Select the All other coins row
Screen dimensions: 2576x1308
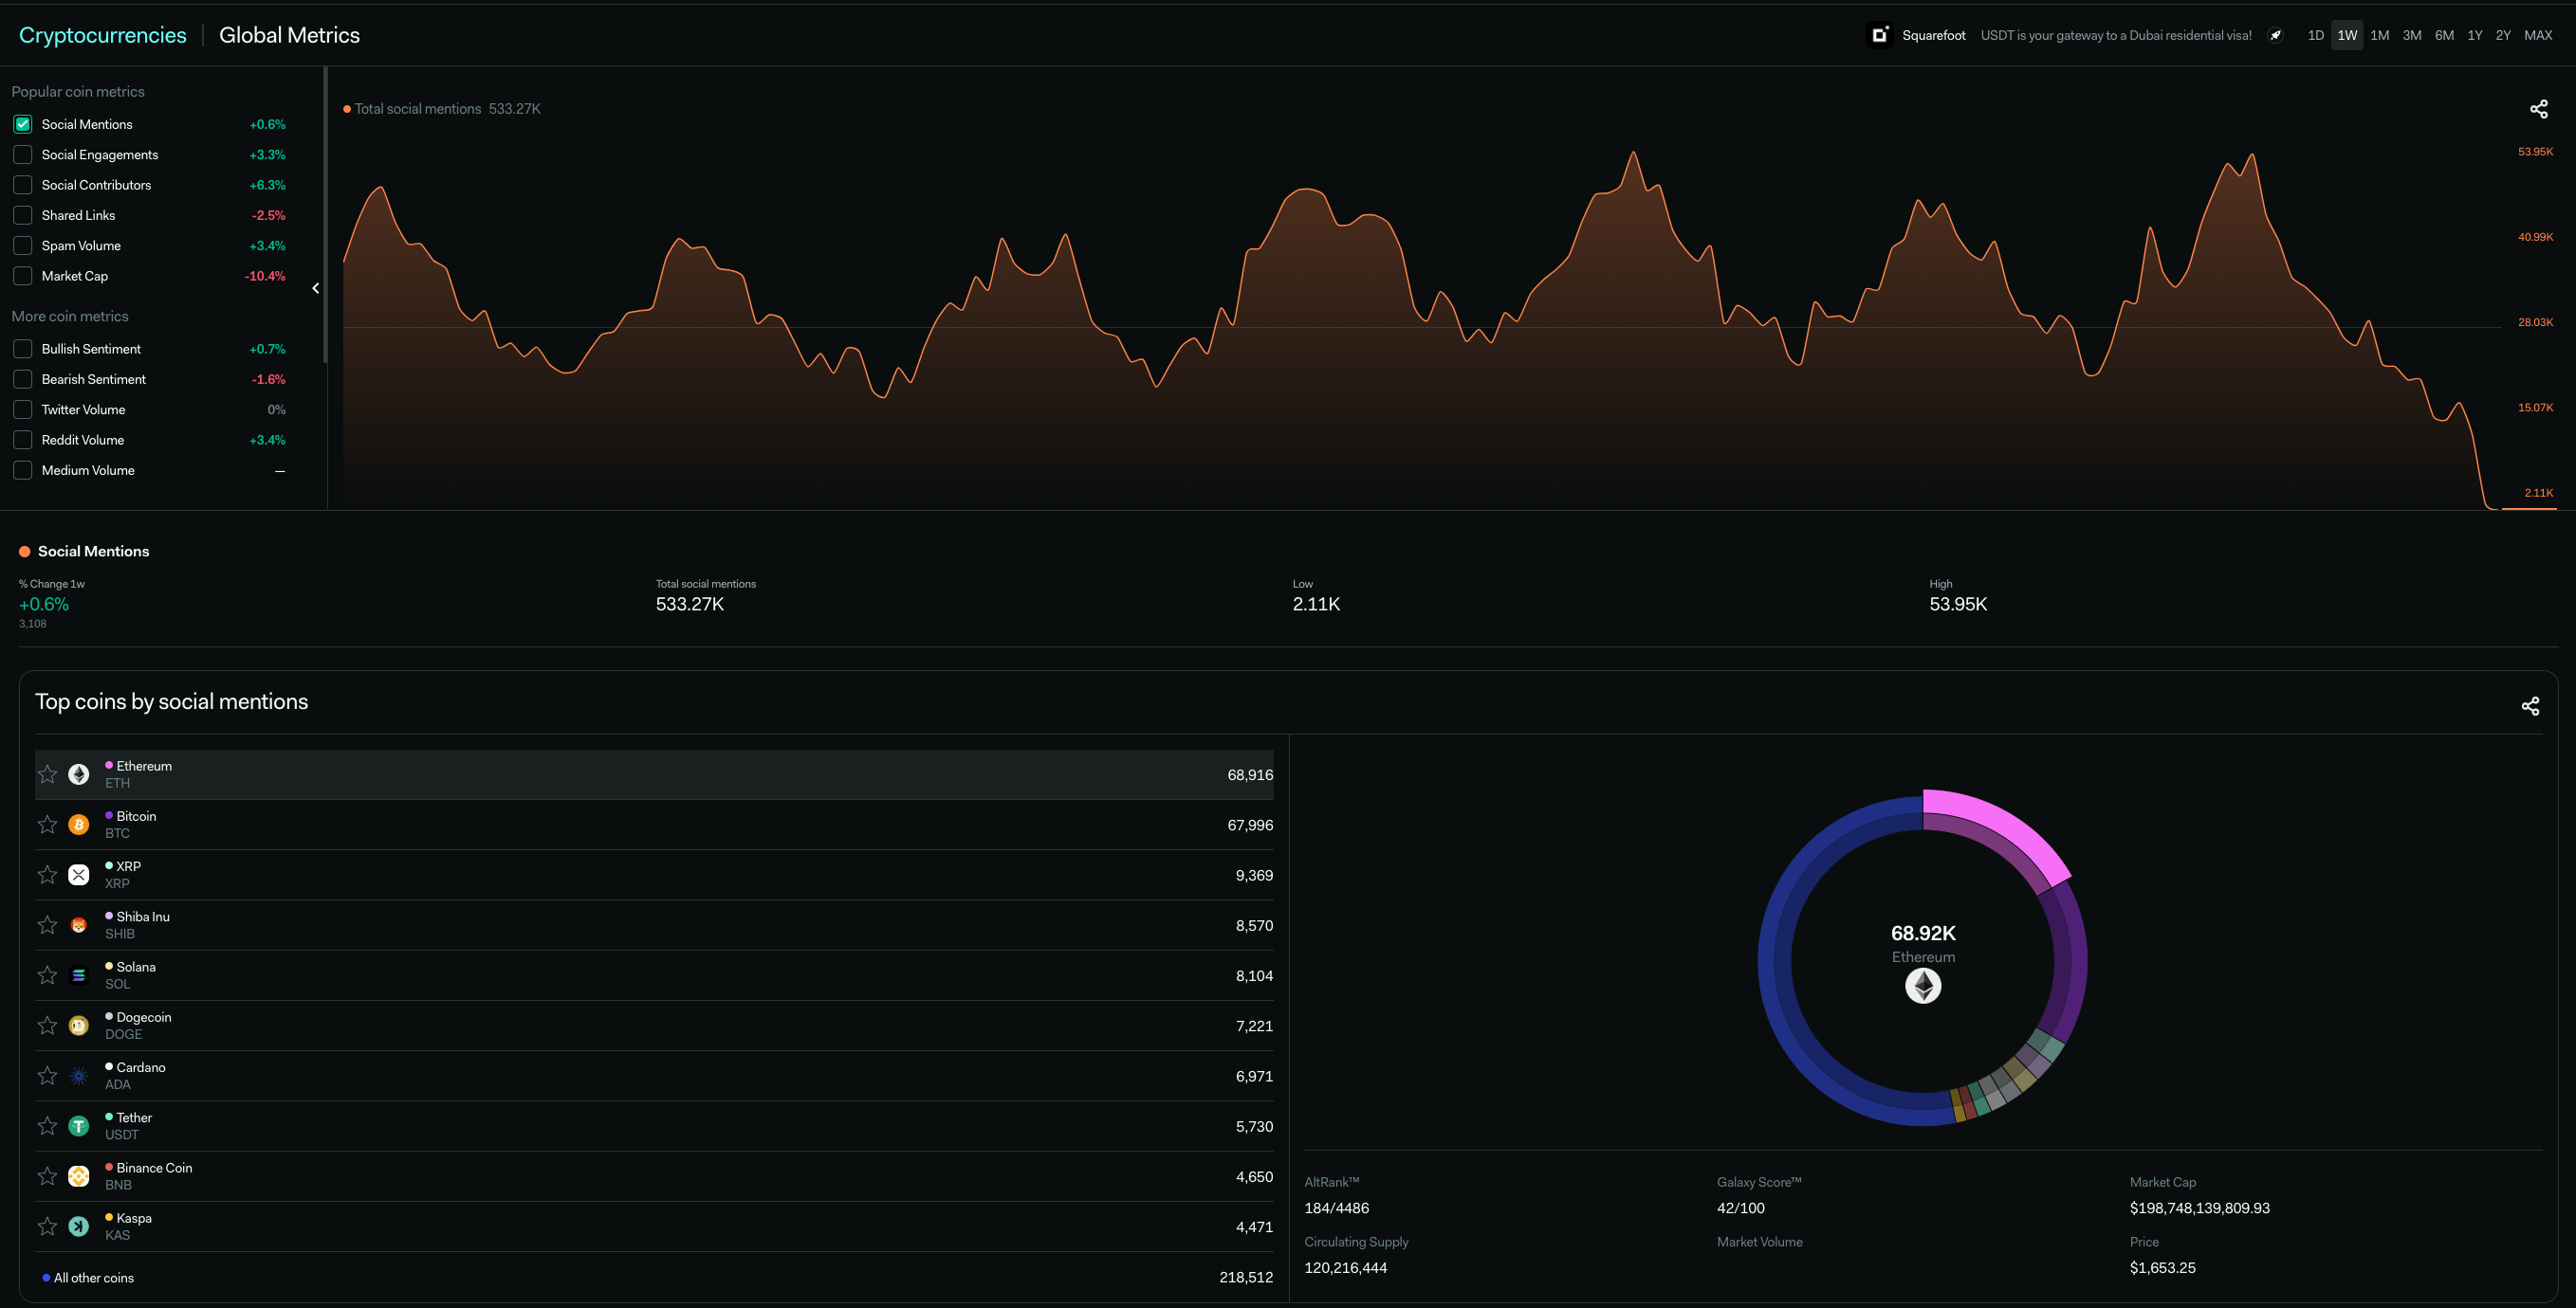click(x=94, y=1278)
